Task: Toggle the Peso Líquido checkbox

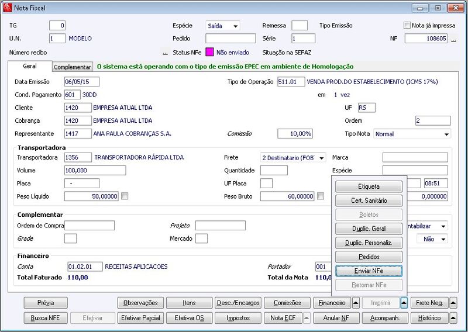Action: [125, 196]
